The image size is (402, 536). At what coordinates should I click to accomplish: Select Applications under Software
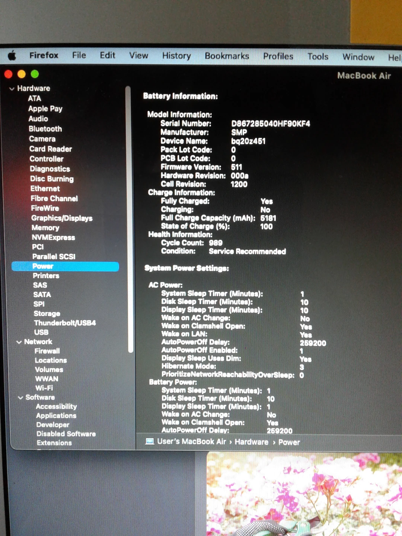pyautogui.click(x=56, y=416)
